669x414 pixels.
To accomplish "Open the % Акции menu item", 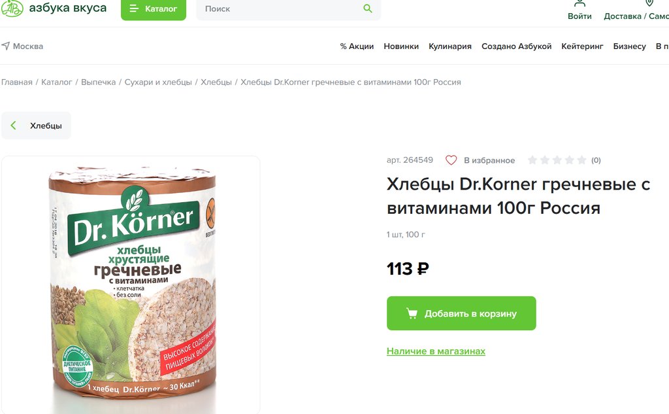I will tap(357, 46).
